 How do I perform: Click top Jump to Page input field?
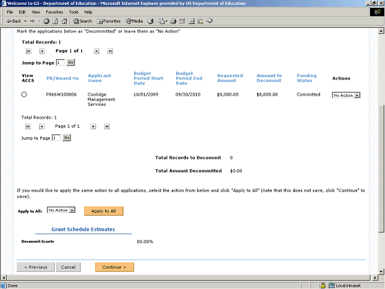[x=60, y=62]
